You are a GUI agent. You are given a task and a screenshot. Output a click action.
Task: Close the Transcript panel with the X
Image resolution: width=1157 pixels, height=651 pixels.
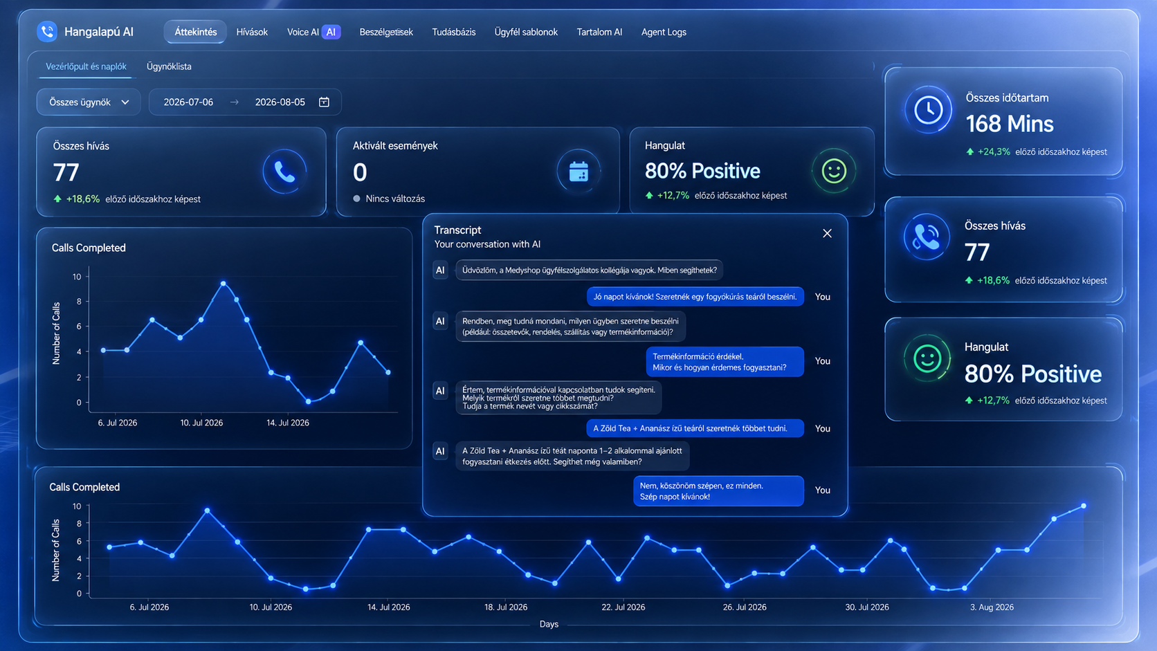(x=827, y=233)
